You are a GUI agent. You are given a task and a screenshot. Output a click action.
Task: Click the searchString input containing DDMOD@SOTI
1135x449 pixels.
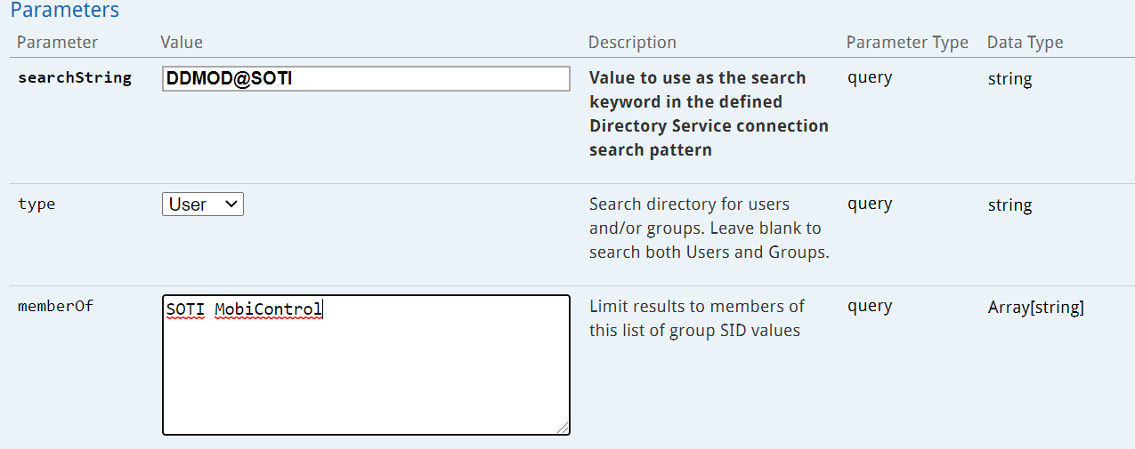tap(366, 78)
